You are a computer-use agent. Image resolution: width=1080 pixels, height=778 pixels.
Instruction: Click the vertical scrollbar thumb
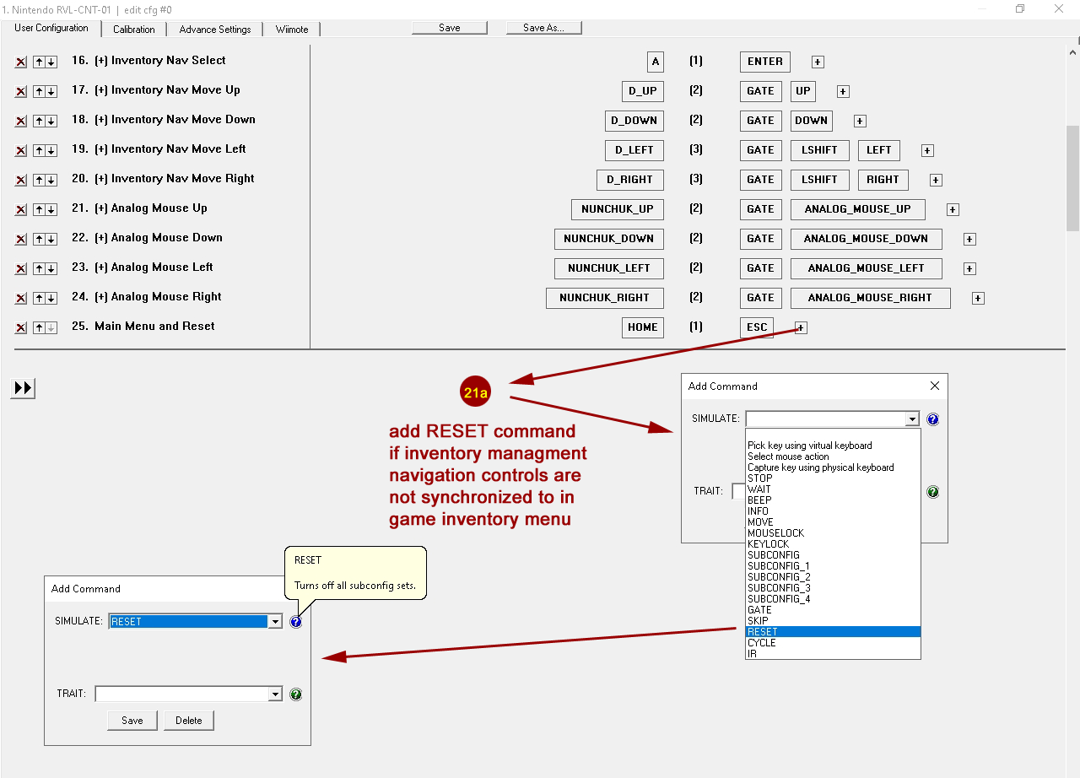coord(1072,177)
